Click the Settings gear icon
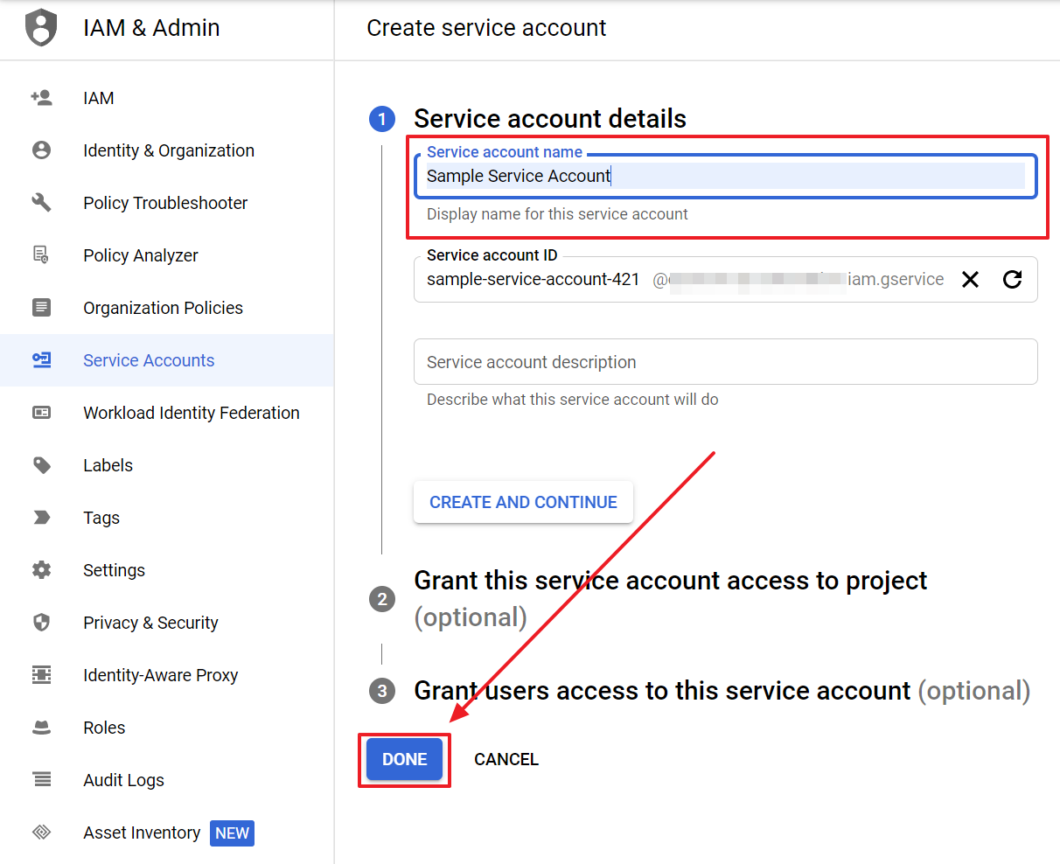The height and width of the screenshot is (864, 1060). pos(41,570)
